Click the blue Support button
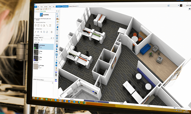Viewport: 191px width, 114px height. [59, 6]
